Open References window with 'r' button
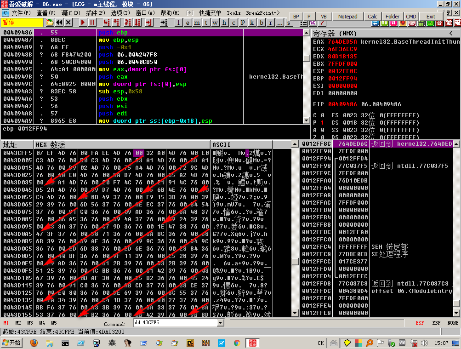This screenshot has height=349, width=461. click(x=270, y=23)
